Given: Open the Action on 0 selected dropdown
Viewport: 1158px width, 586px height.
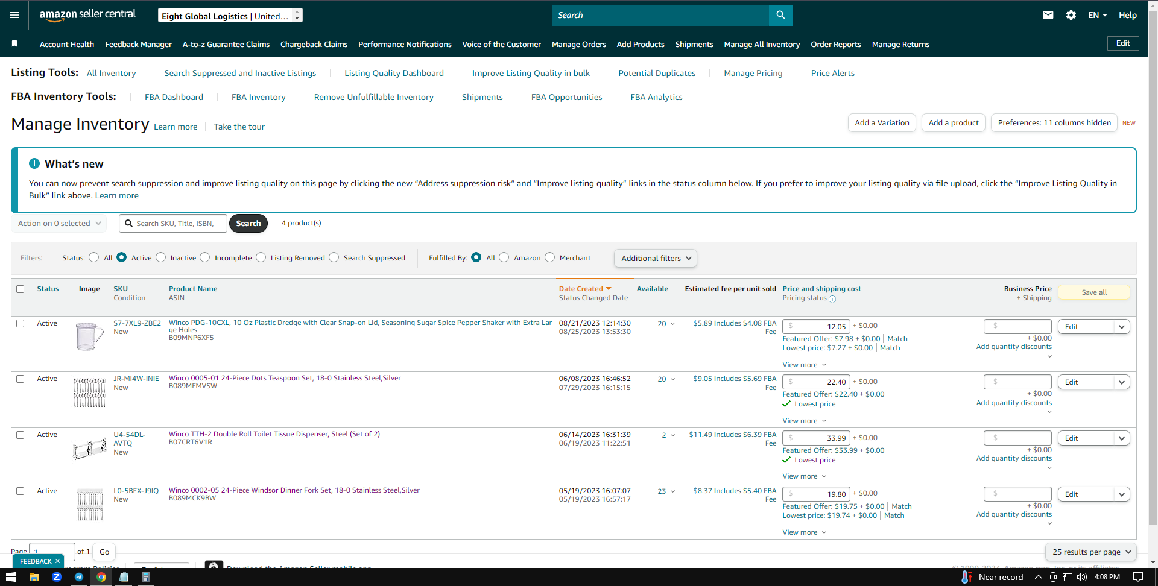Looking at the screenshot, I should [x=59, y=224].
